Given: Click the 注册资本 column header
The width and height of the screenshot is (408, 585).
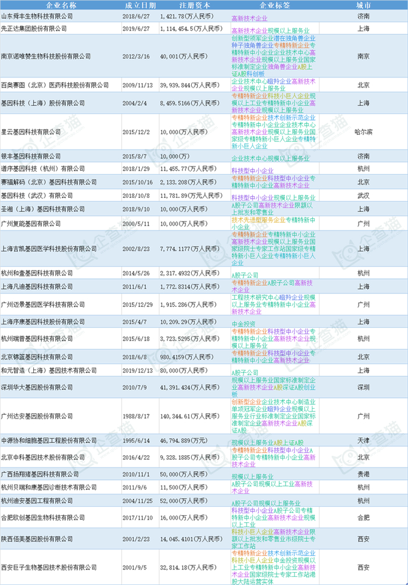Looking at the screenshot, I should (195, 5).
